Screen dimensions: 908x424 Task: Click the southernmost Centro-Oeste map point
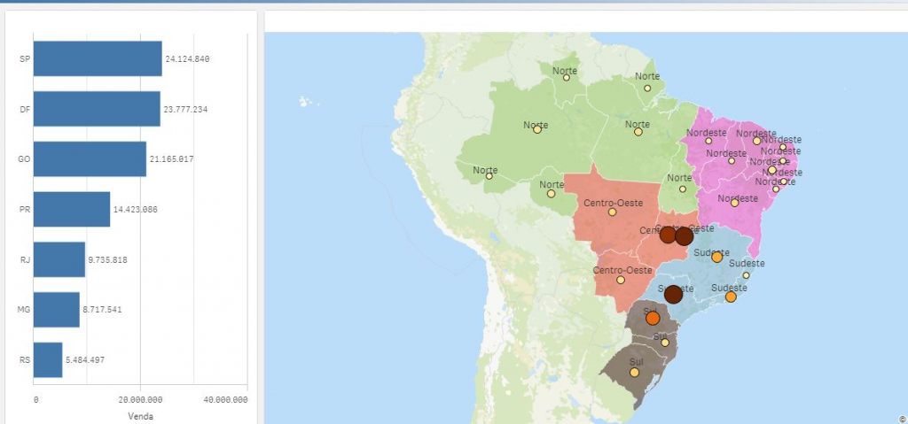621,280
